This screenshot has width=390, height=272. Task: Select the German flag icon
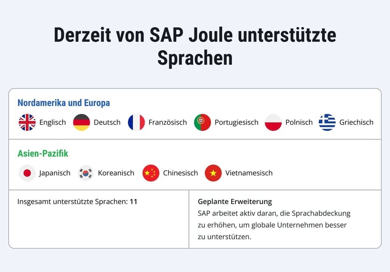point(82,122)
